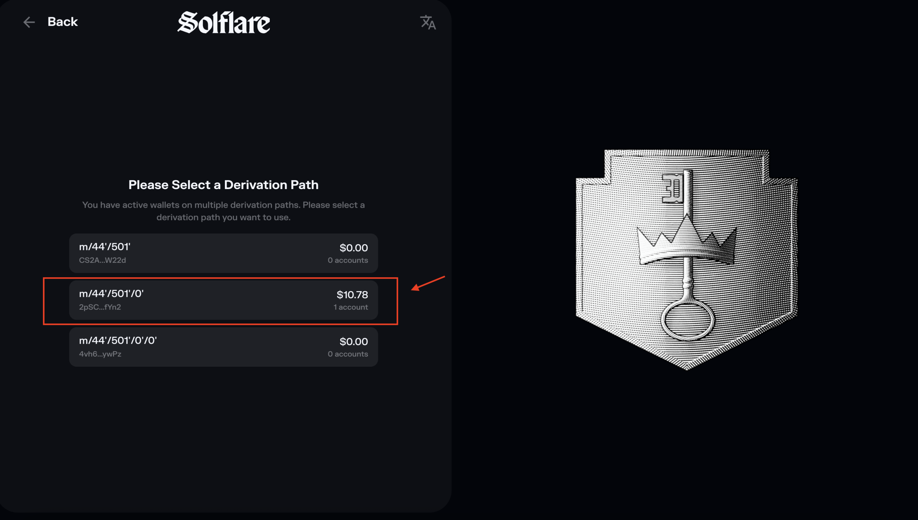Click wallet address 2pSC...fYn2
The height and width of the screenshot is (520, 918).
point(100,307)
